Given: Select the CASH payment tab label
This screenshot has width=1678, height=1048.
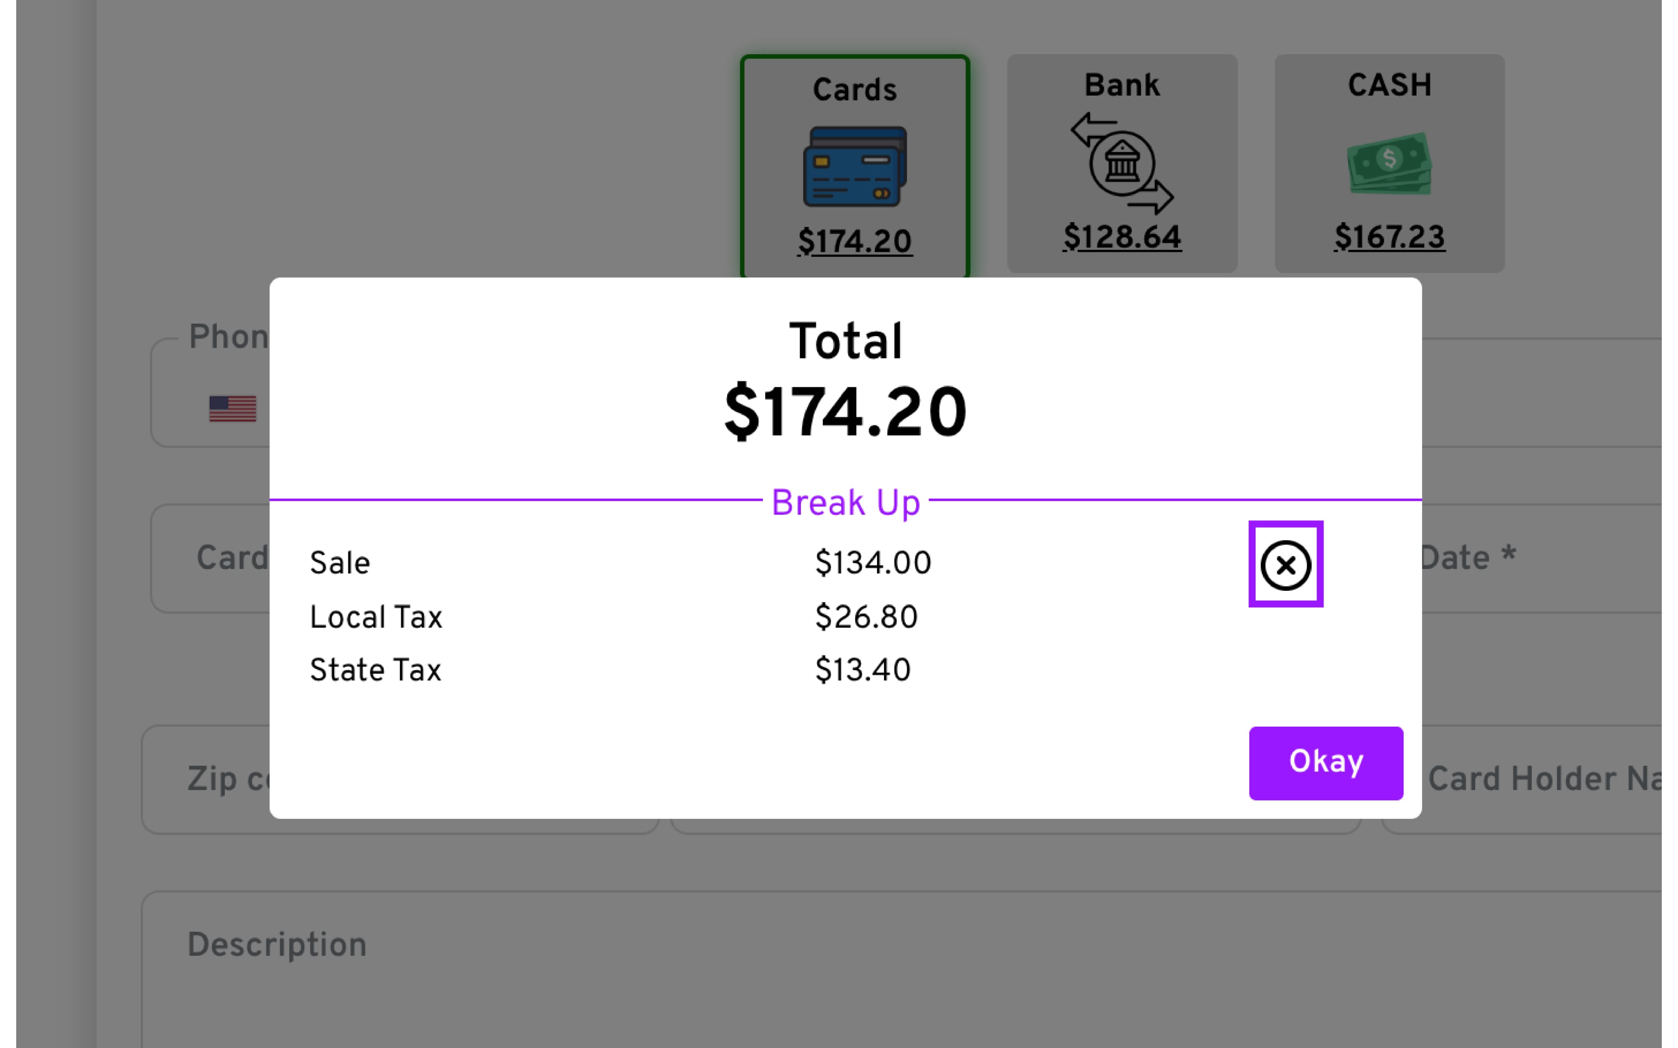Looking at the screenshot, I should pyautogui.click(x=1389, y=85).
